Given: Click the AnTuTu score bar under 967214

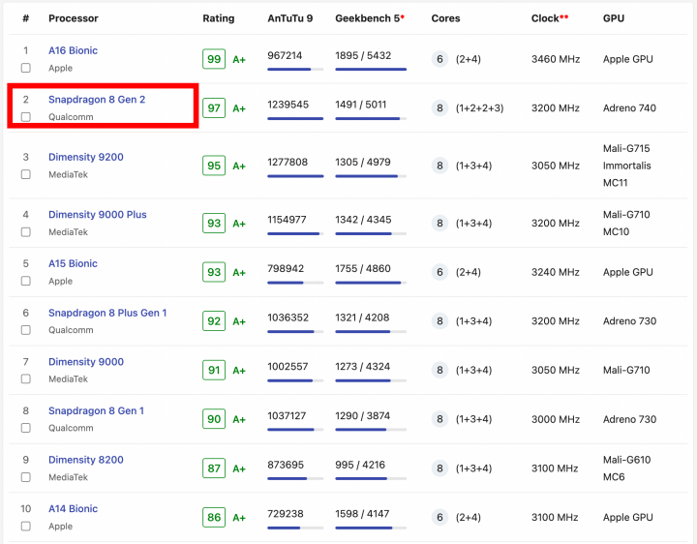Looking at the screenshot, I should (x=295, y=70).
